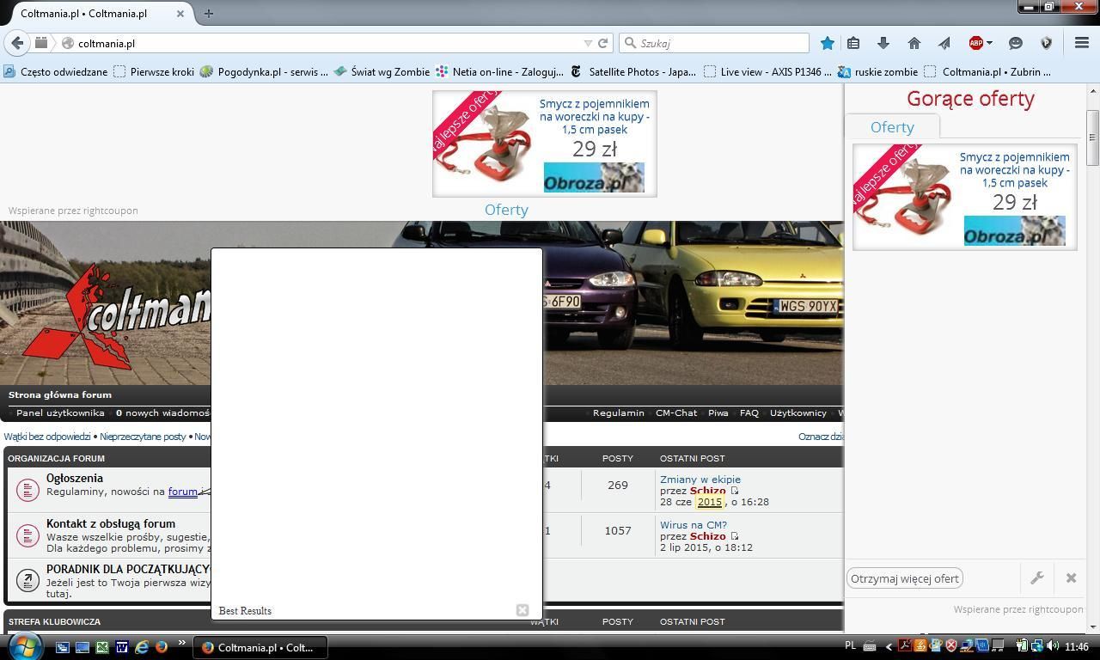Close the Gorące oferty side panel
The height and width of the screenshot is (660, 1100).
click(x=1071, y=578)
